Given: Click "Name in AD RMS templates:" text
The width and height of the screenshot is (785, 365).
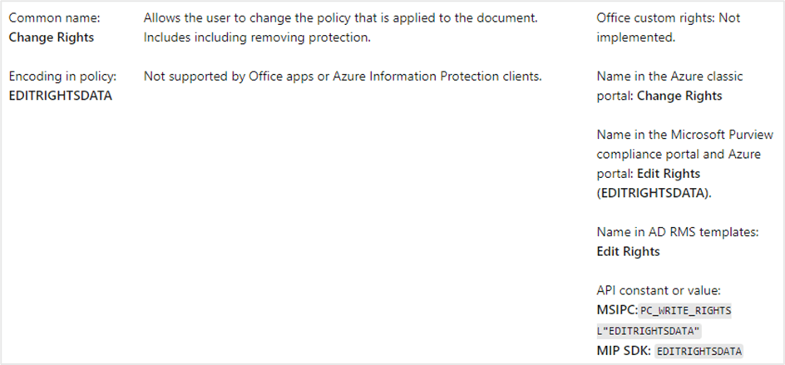Looking at the screenshot, I should coord(678,232).
